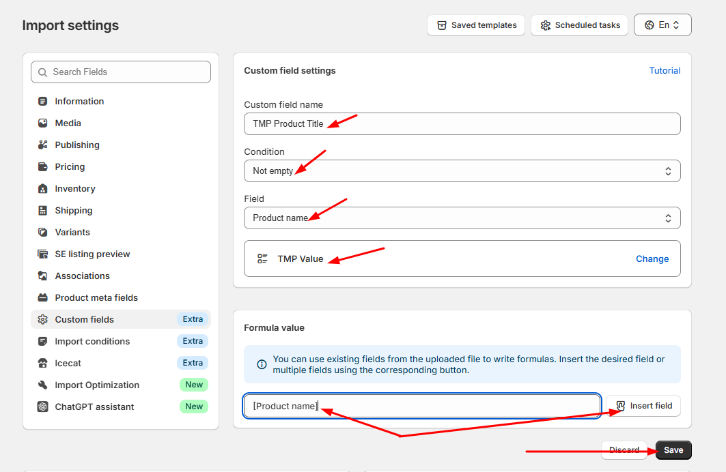Select the Custom fields menu item
The height and width of the screenshot is (472, 726).
(x=121, y=319)
